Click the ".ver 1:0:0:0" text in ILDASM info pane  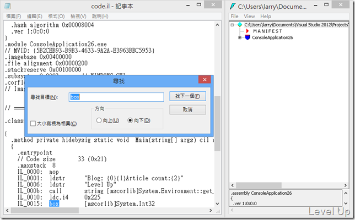point(245,204)
